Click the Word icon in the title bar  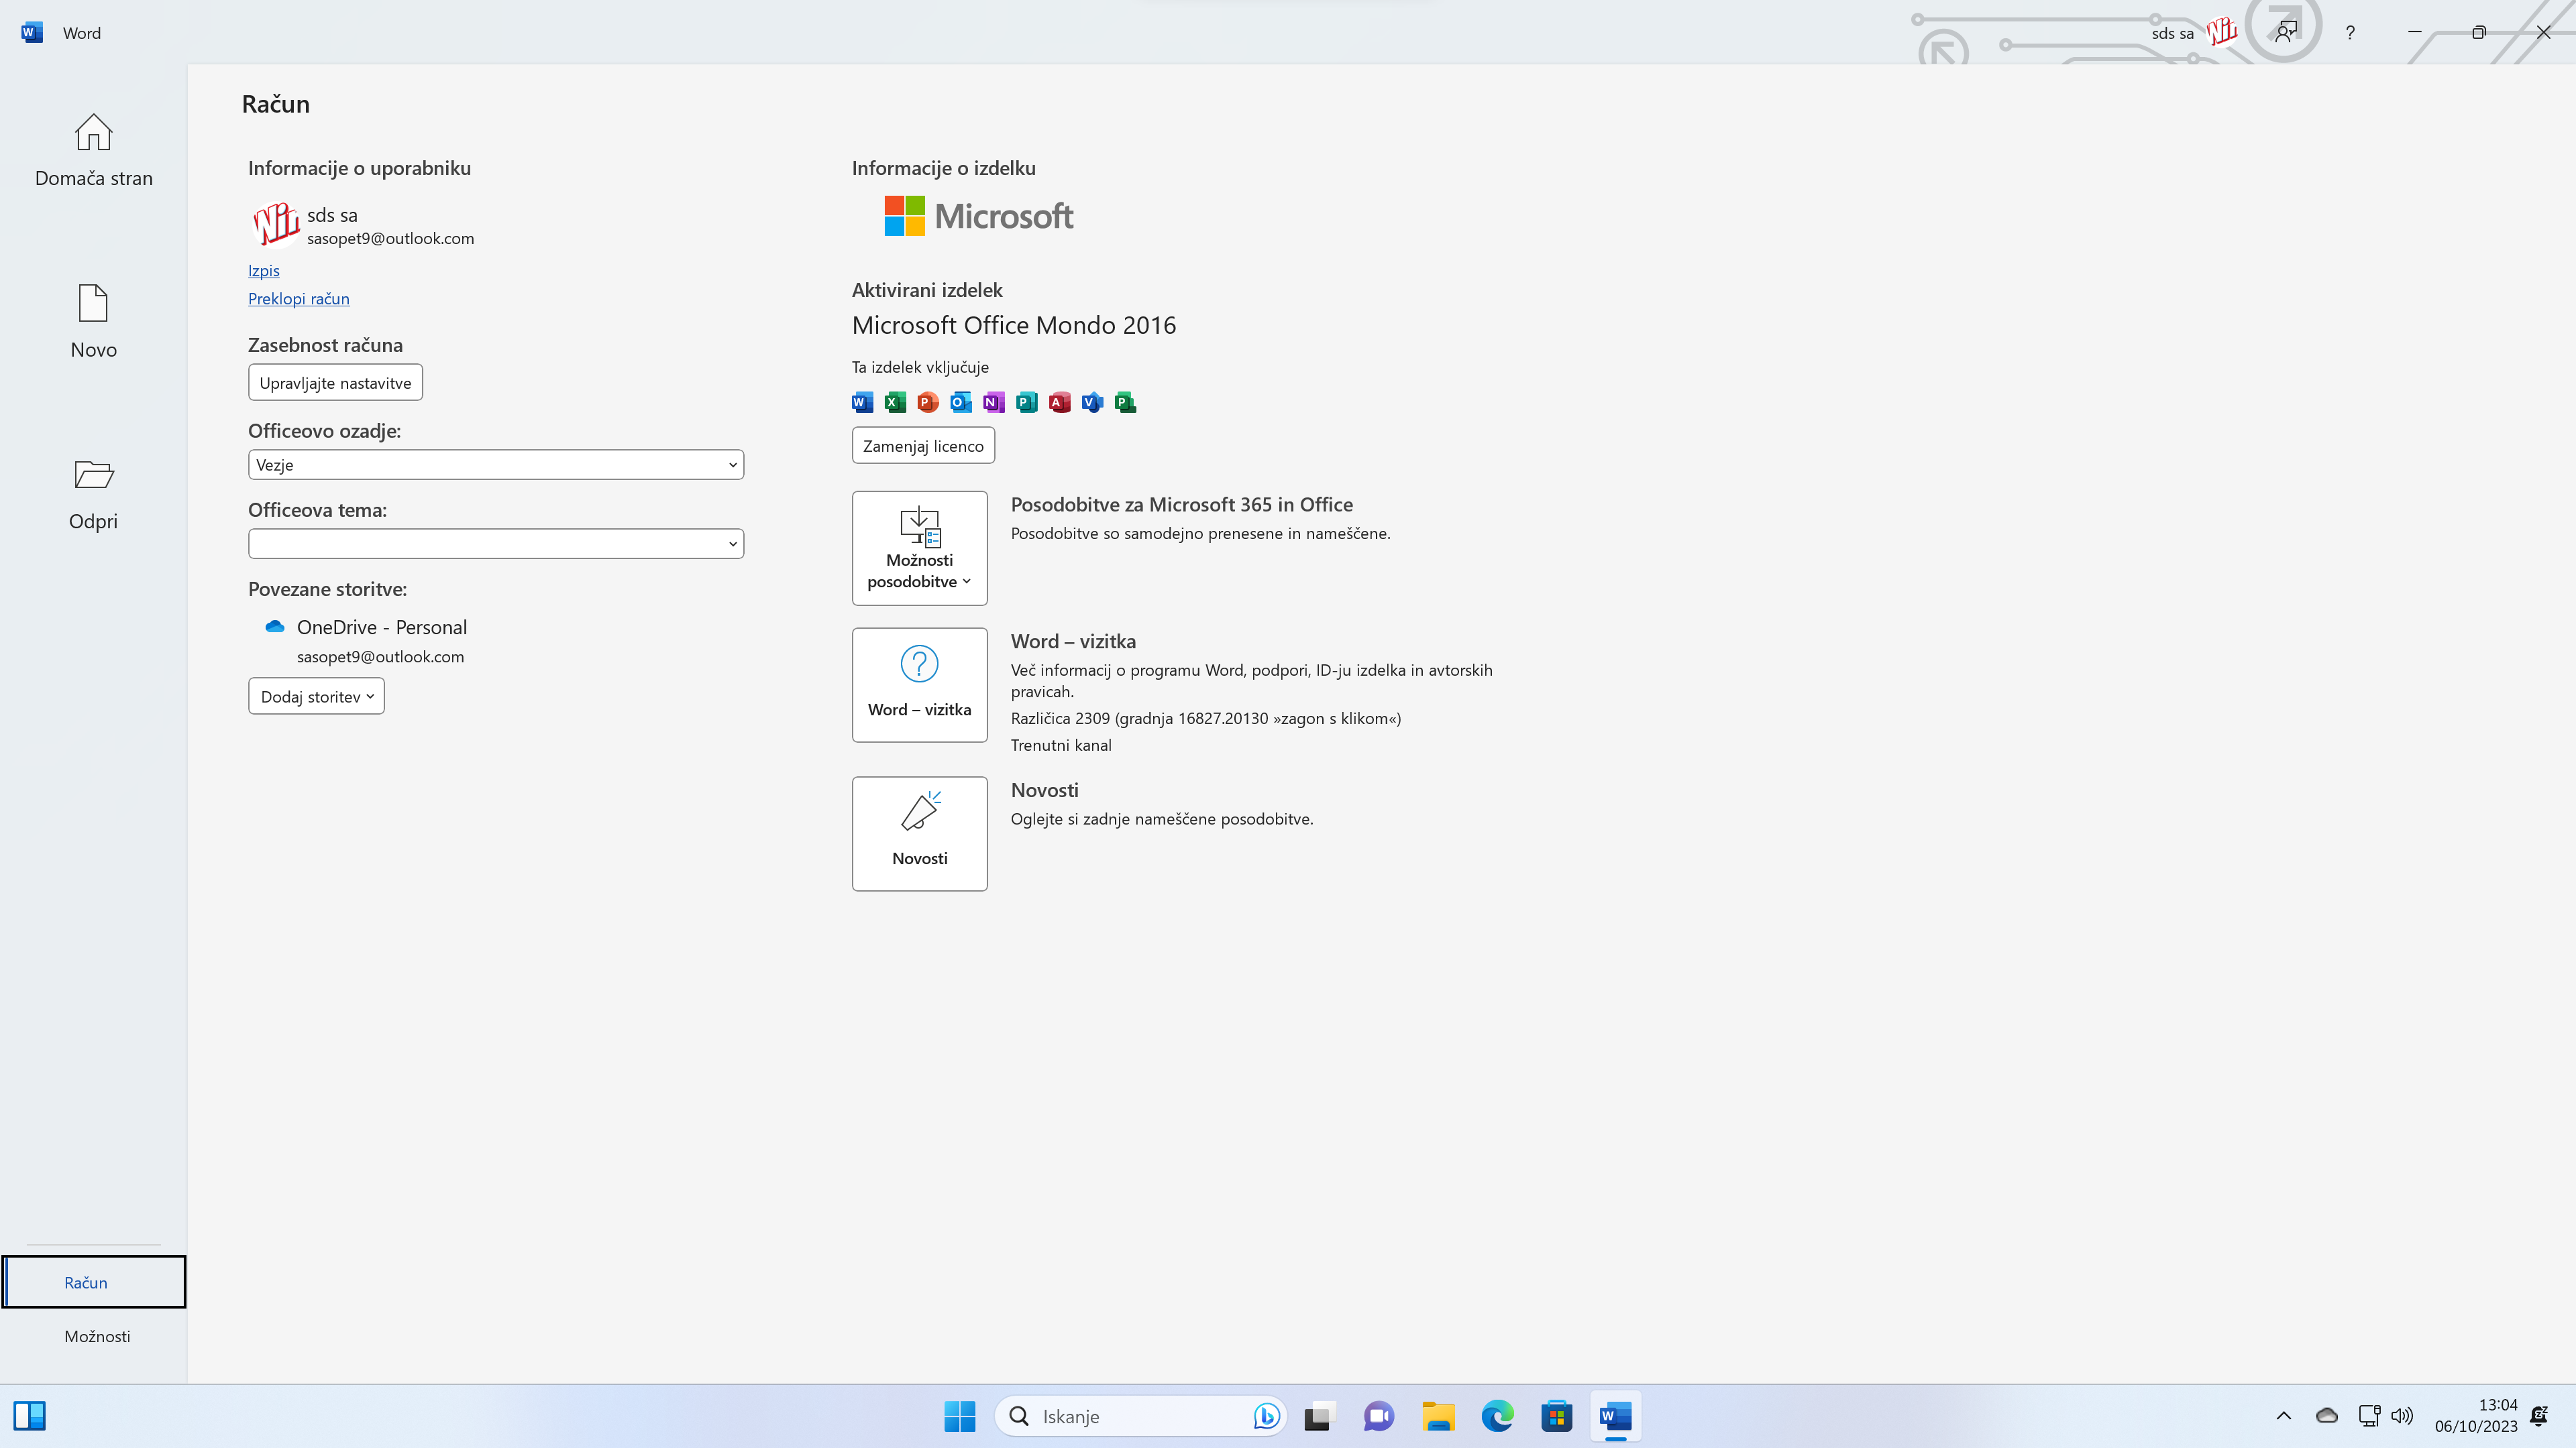coord(32,32)
